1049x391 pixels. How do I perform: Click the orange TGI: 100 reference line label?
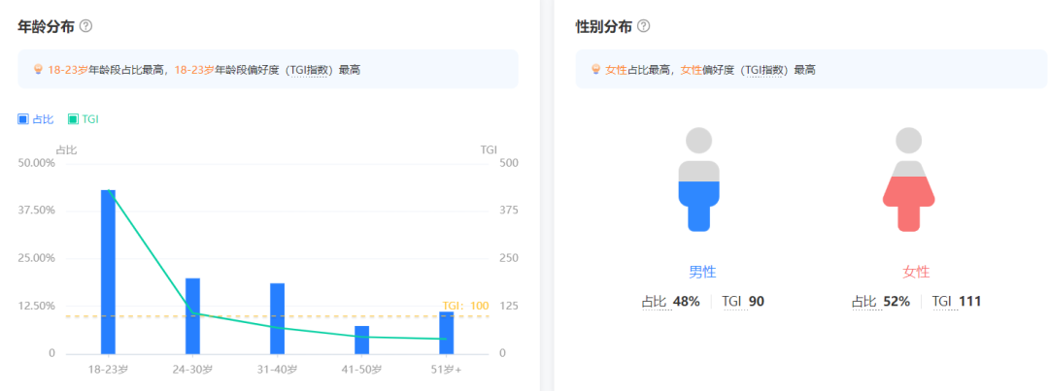point(465,306)
